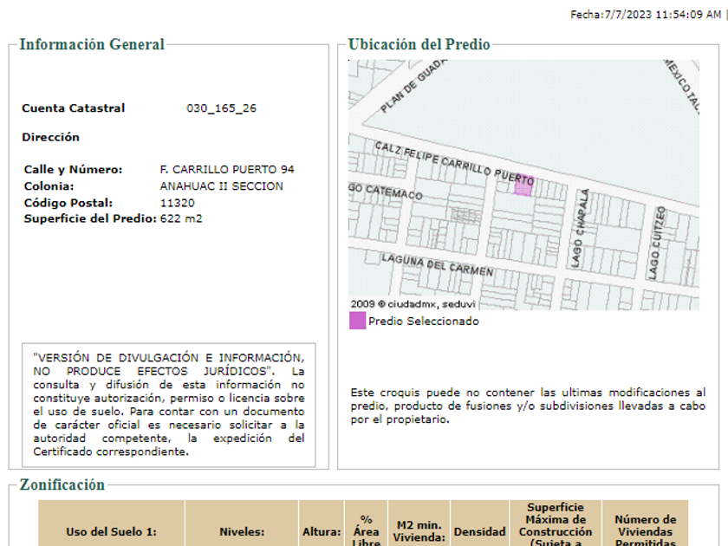Click the Zonificación section heading
Image resolution: width=728 pixels, height=546 pixels.
tap(62, 485)
